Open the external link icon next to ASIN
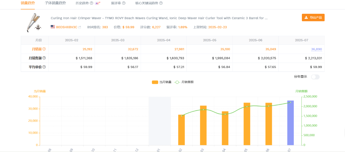This screenshot has height=152, width=345. click(80, 27)
